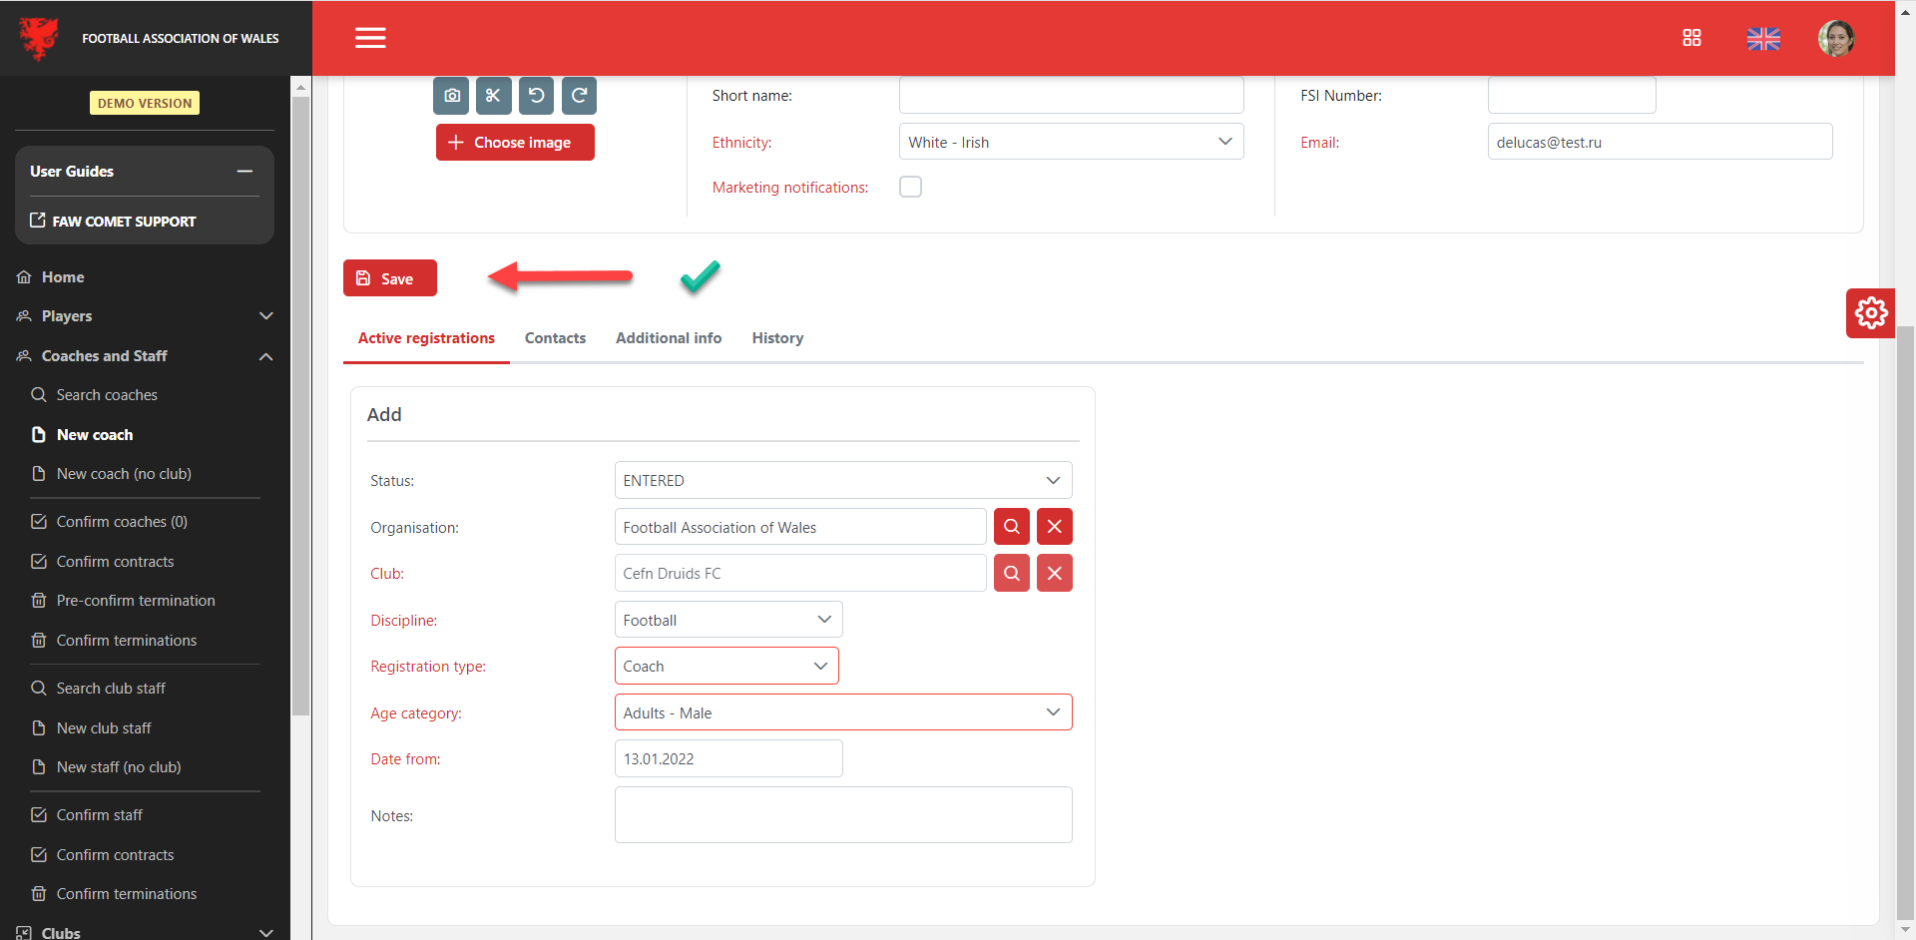Clear the Club field
This screenshot has width=1916, height=940.
1054,574
